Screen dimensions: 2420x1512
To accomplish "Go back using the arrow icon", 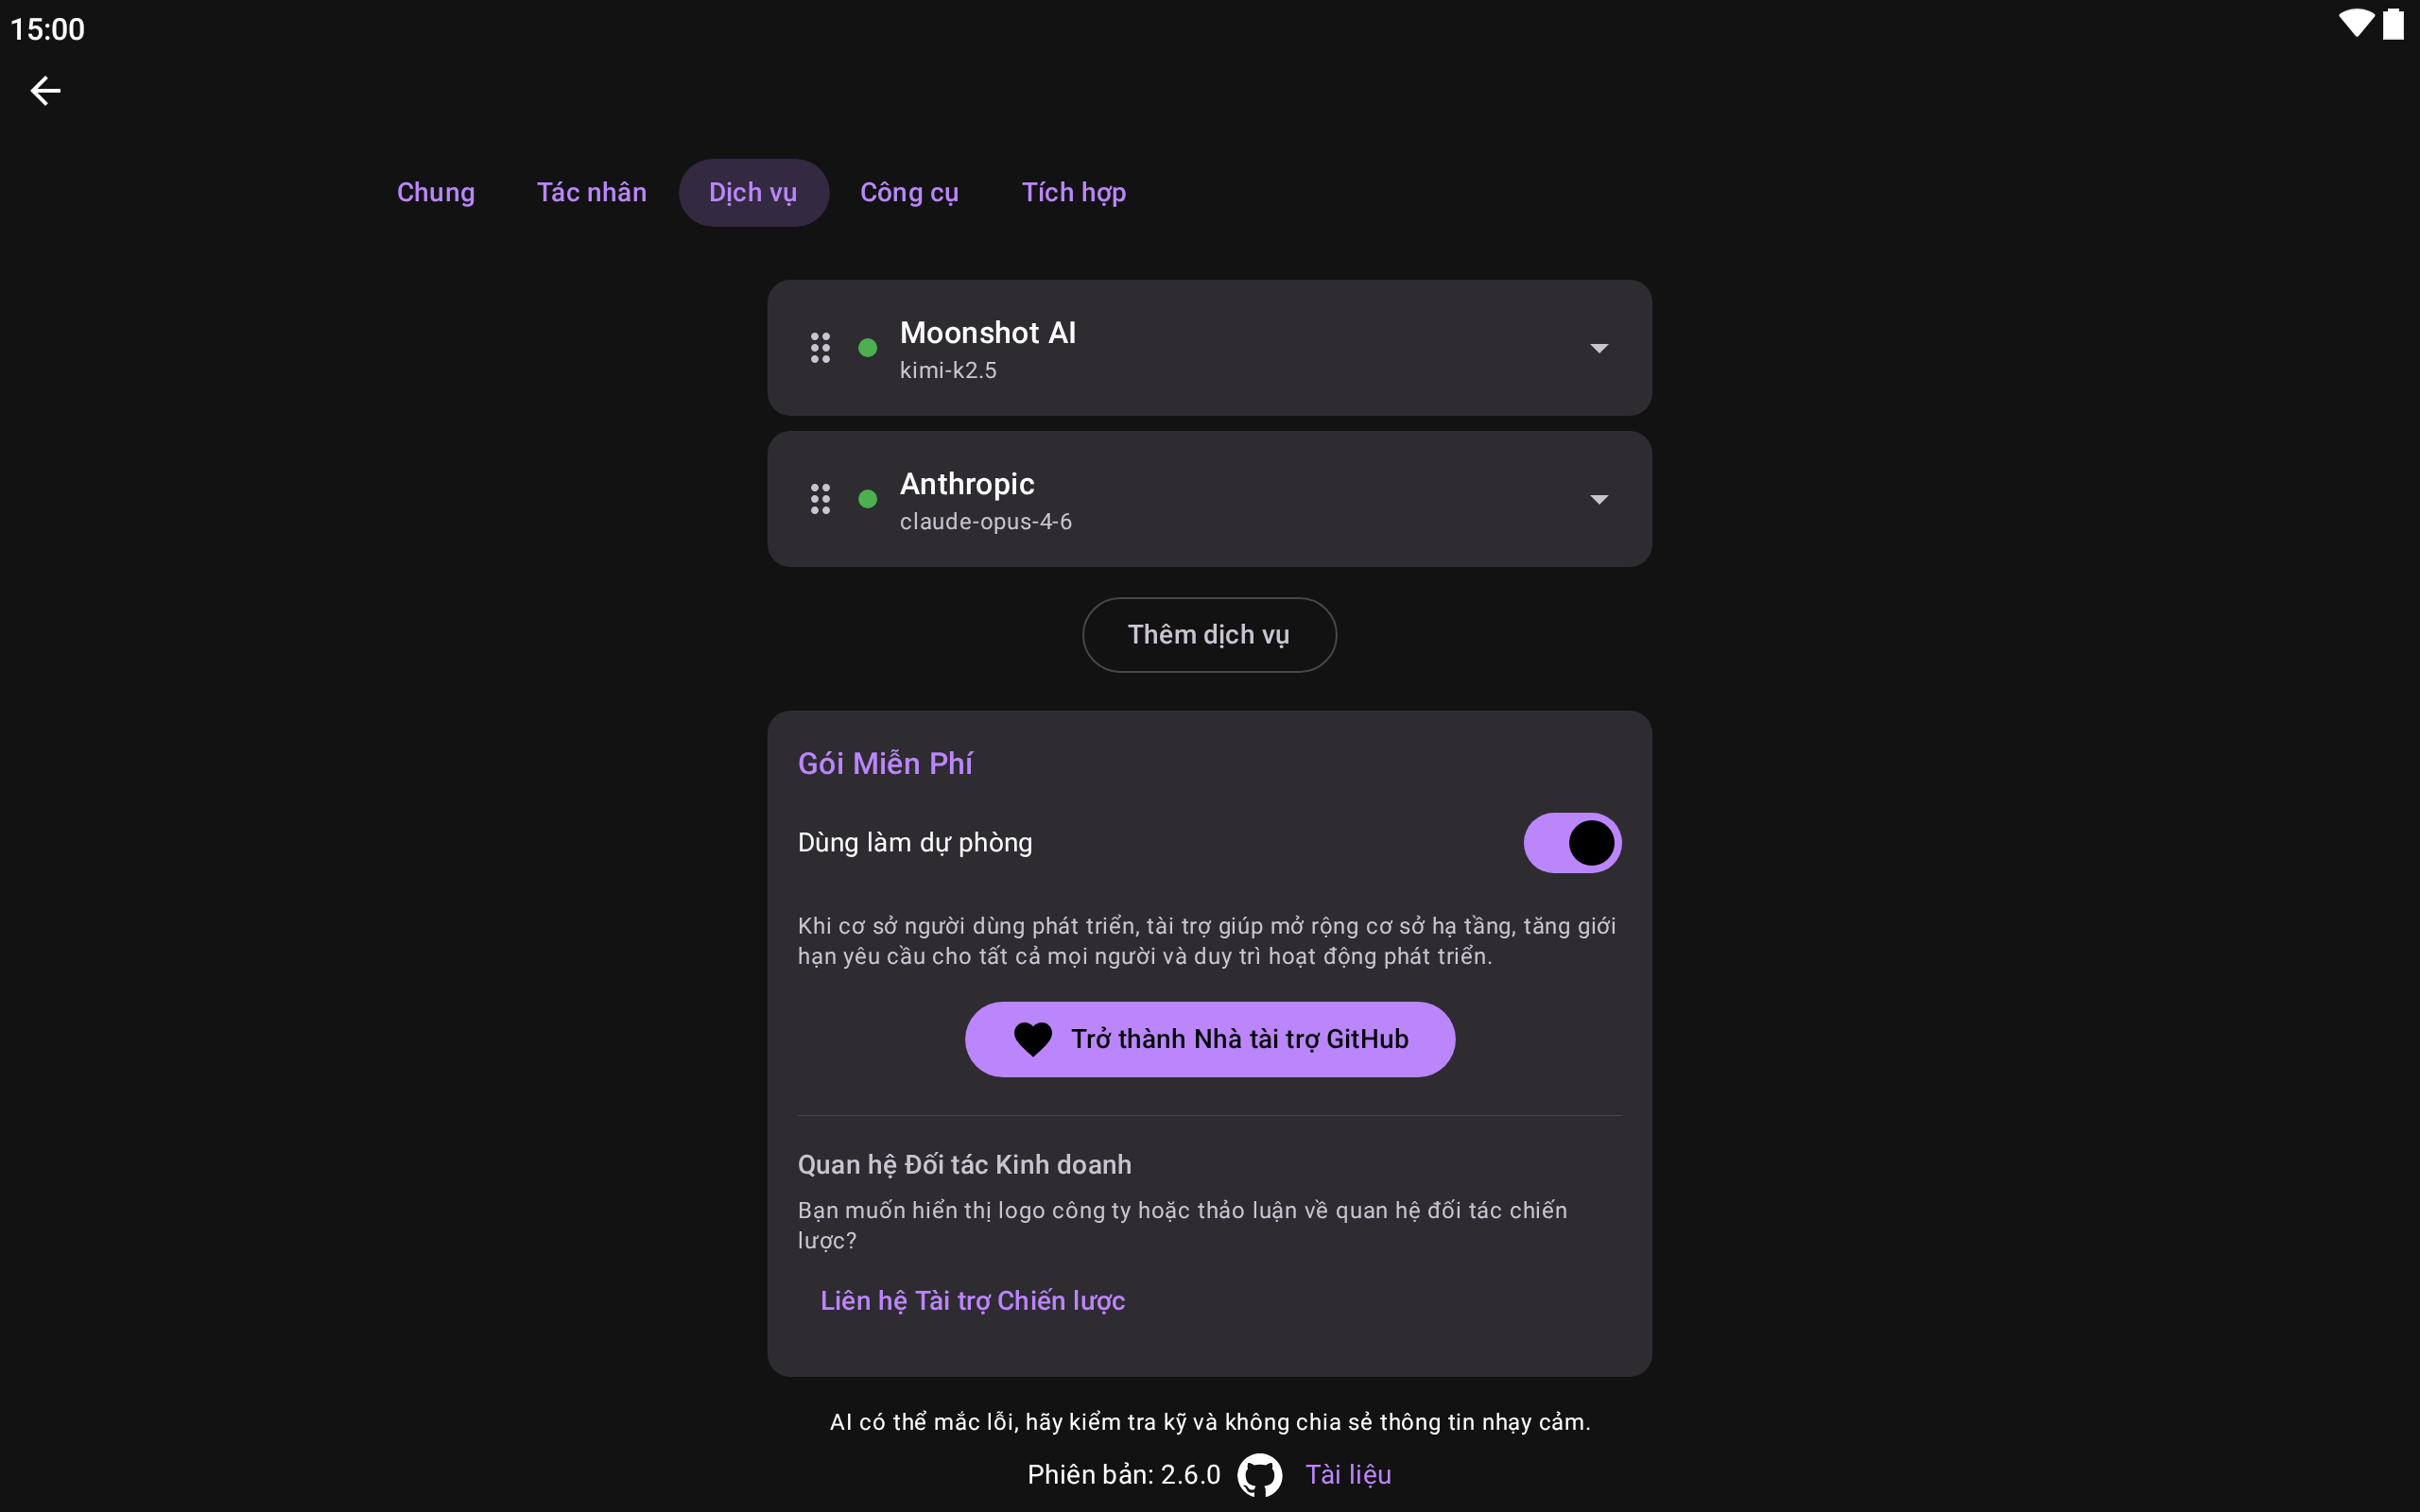I will coord(45,91).
